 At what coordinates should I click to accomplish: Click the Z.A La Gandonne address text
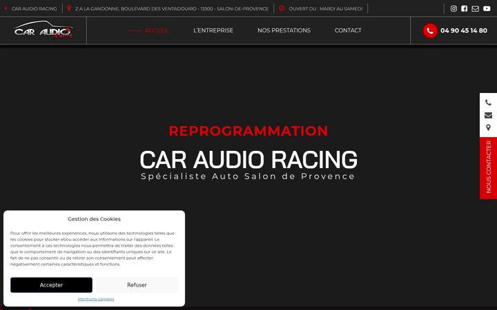click(x=172, y=8)
